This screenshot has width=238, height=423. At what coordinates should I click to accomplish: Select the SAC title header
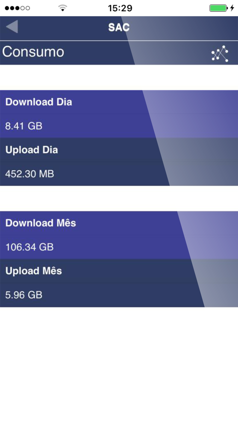[119, 28]
